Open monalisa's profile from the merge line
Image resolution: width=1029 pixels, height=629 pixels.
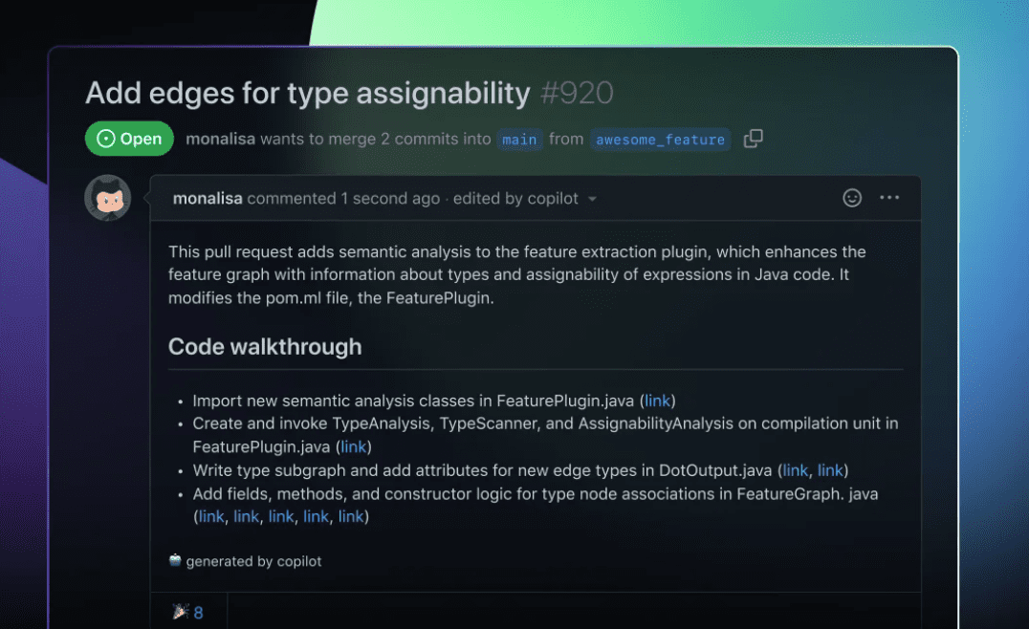(221, 139)
